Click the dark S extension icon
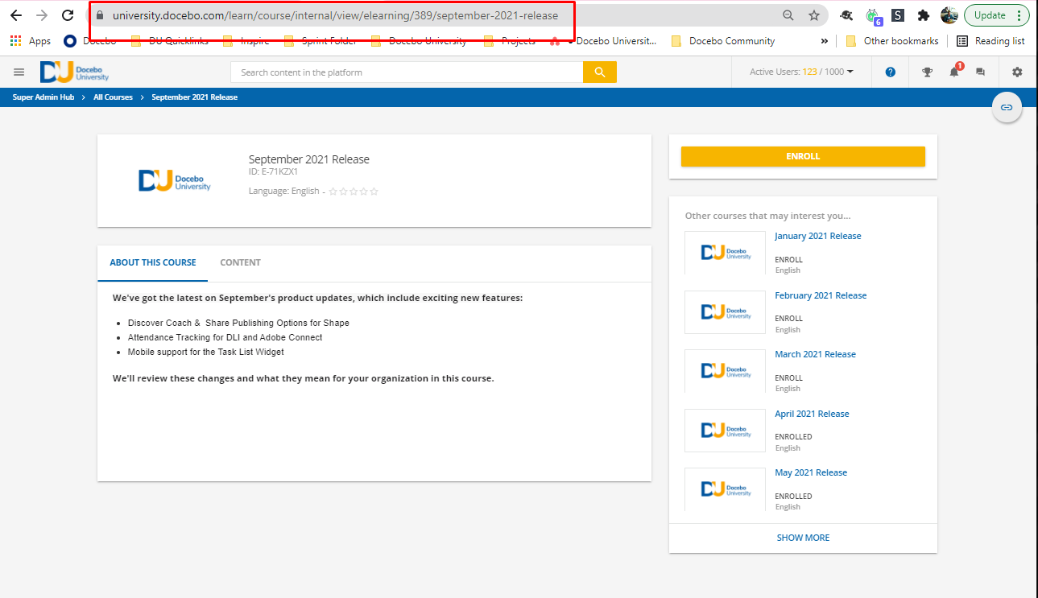 tap(898, 15)
